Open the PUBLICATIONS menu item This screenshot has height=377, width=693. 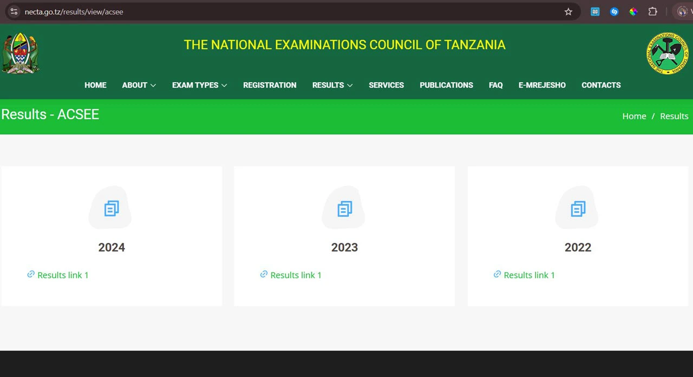446,85
